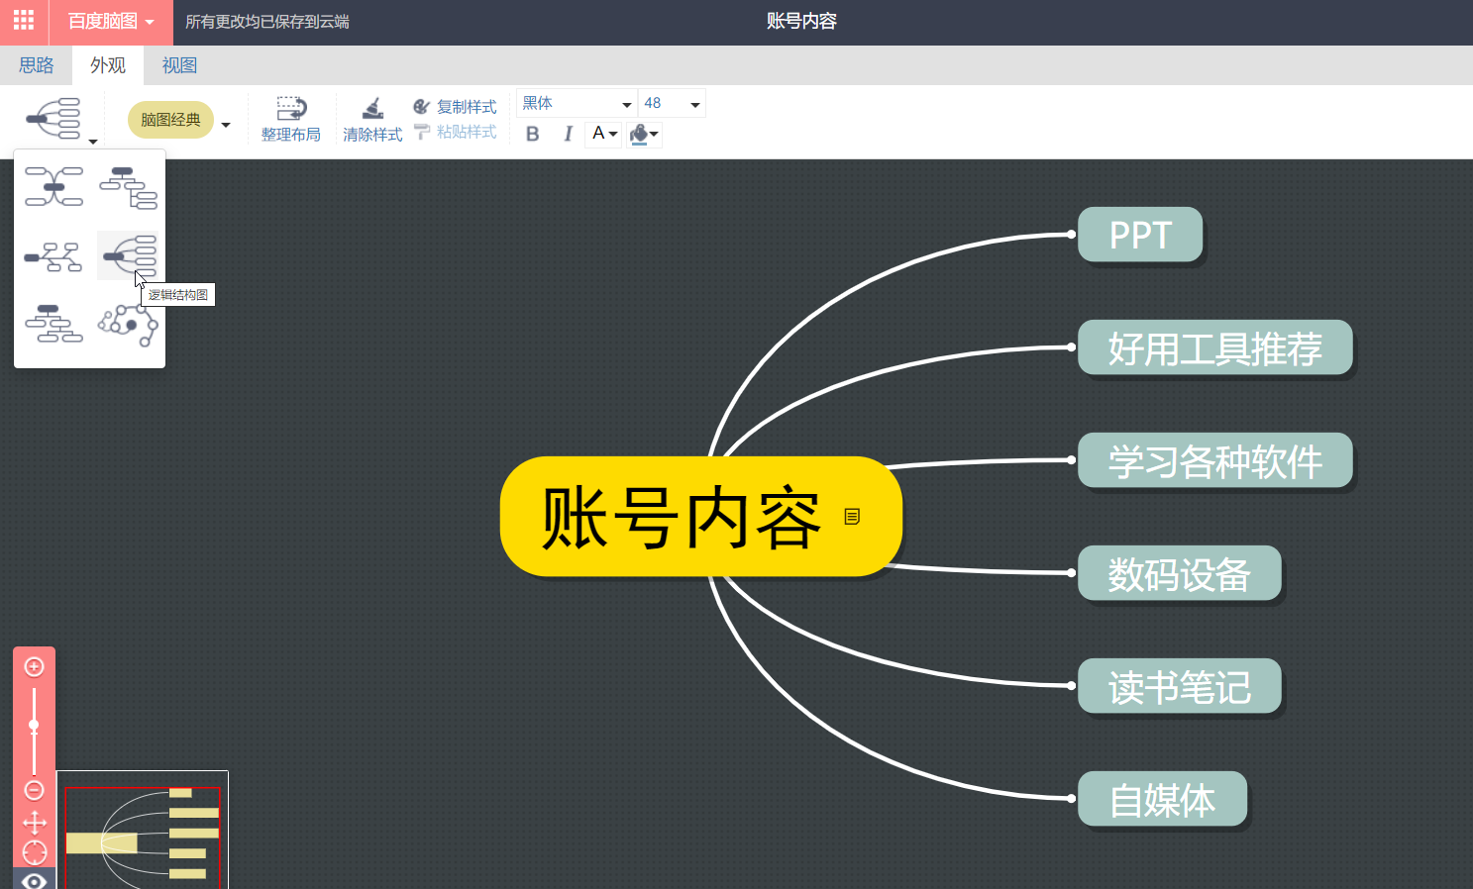Switch to the 思路 tab
This screenshot has height=889, width=1473.
(x=37, y=65)
